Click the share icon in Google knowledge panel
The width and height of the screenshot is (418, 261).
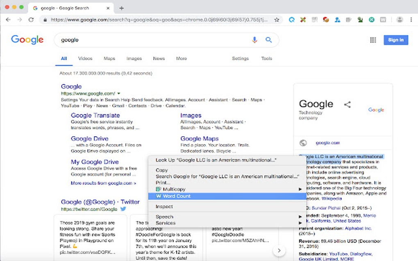(x=348, y=105)
